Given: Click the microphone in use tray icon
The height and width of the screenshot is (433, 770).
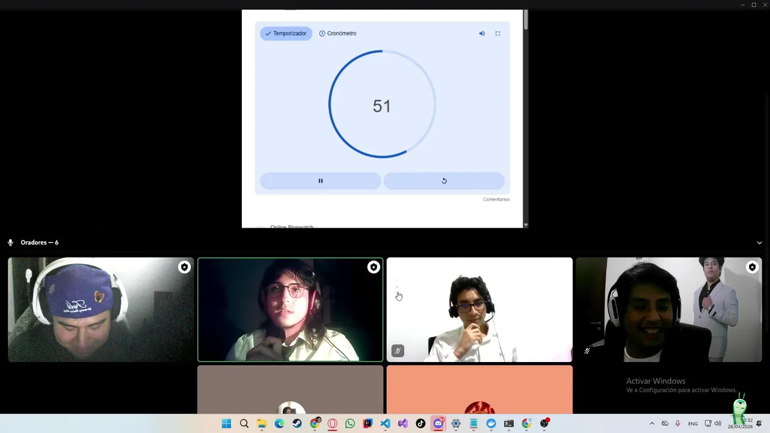Looking at the screenshot, I should pos(678,423).
